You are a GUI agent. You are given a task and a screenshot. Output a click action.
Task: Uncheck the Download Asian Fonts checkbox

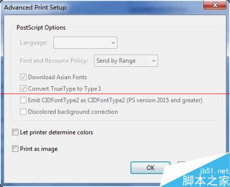[23, 77]
